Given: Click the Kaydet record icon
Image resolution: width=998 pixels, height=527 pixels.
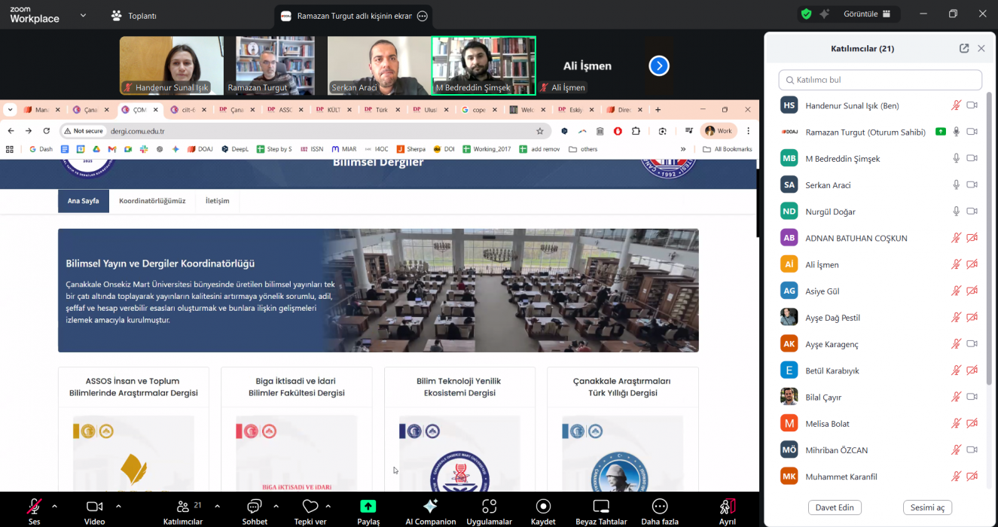Looking at the screenshot, I should tap(542, 506).
